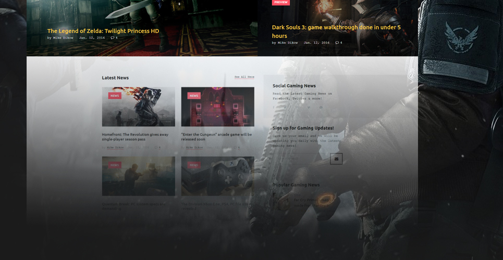Click the NEWS tag on Quantum Break thumbnail
Screen dimensions: 503x260
[115, 165]
